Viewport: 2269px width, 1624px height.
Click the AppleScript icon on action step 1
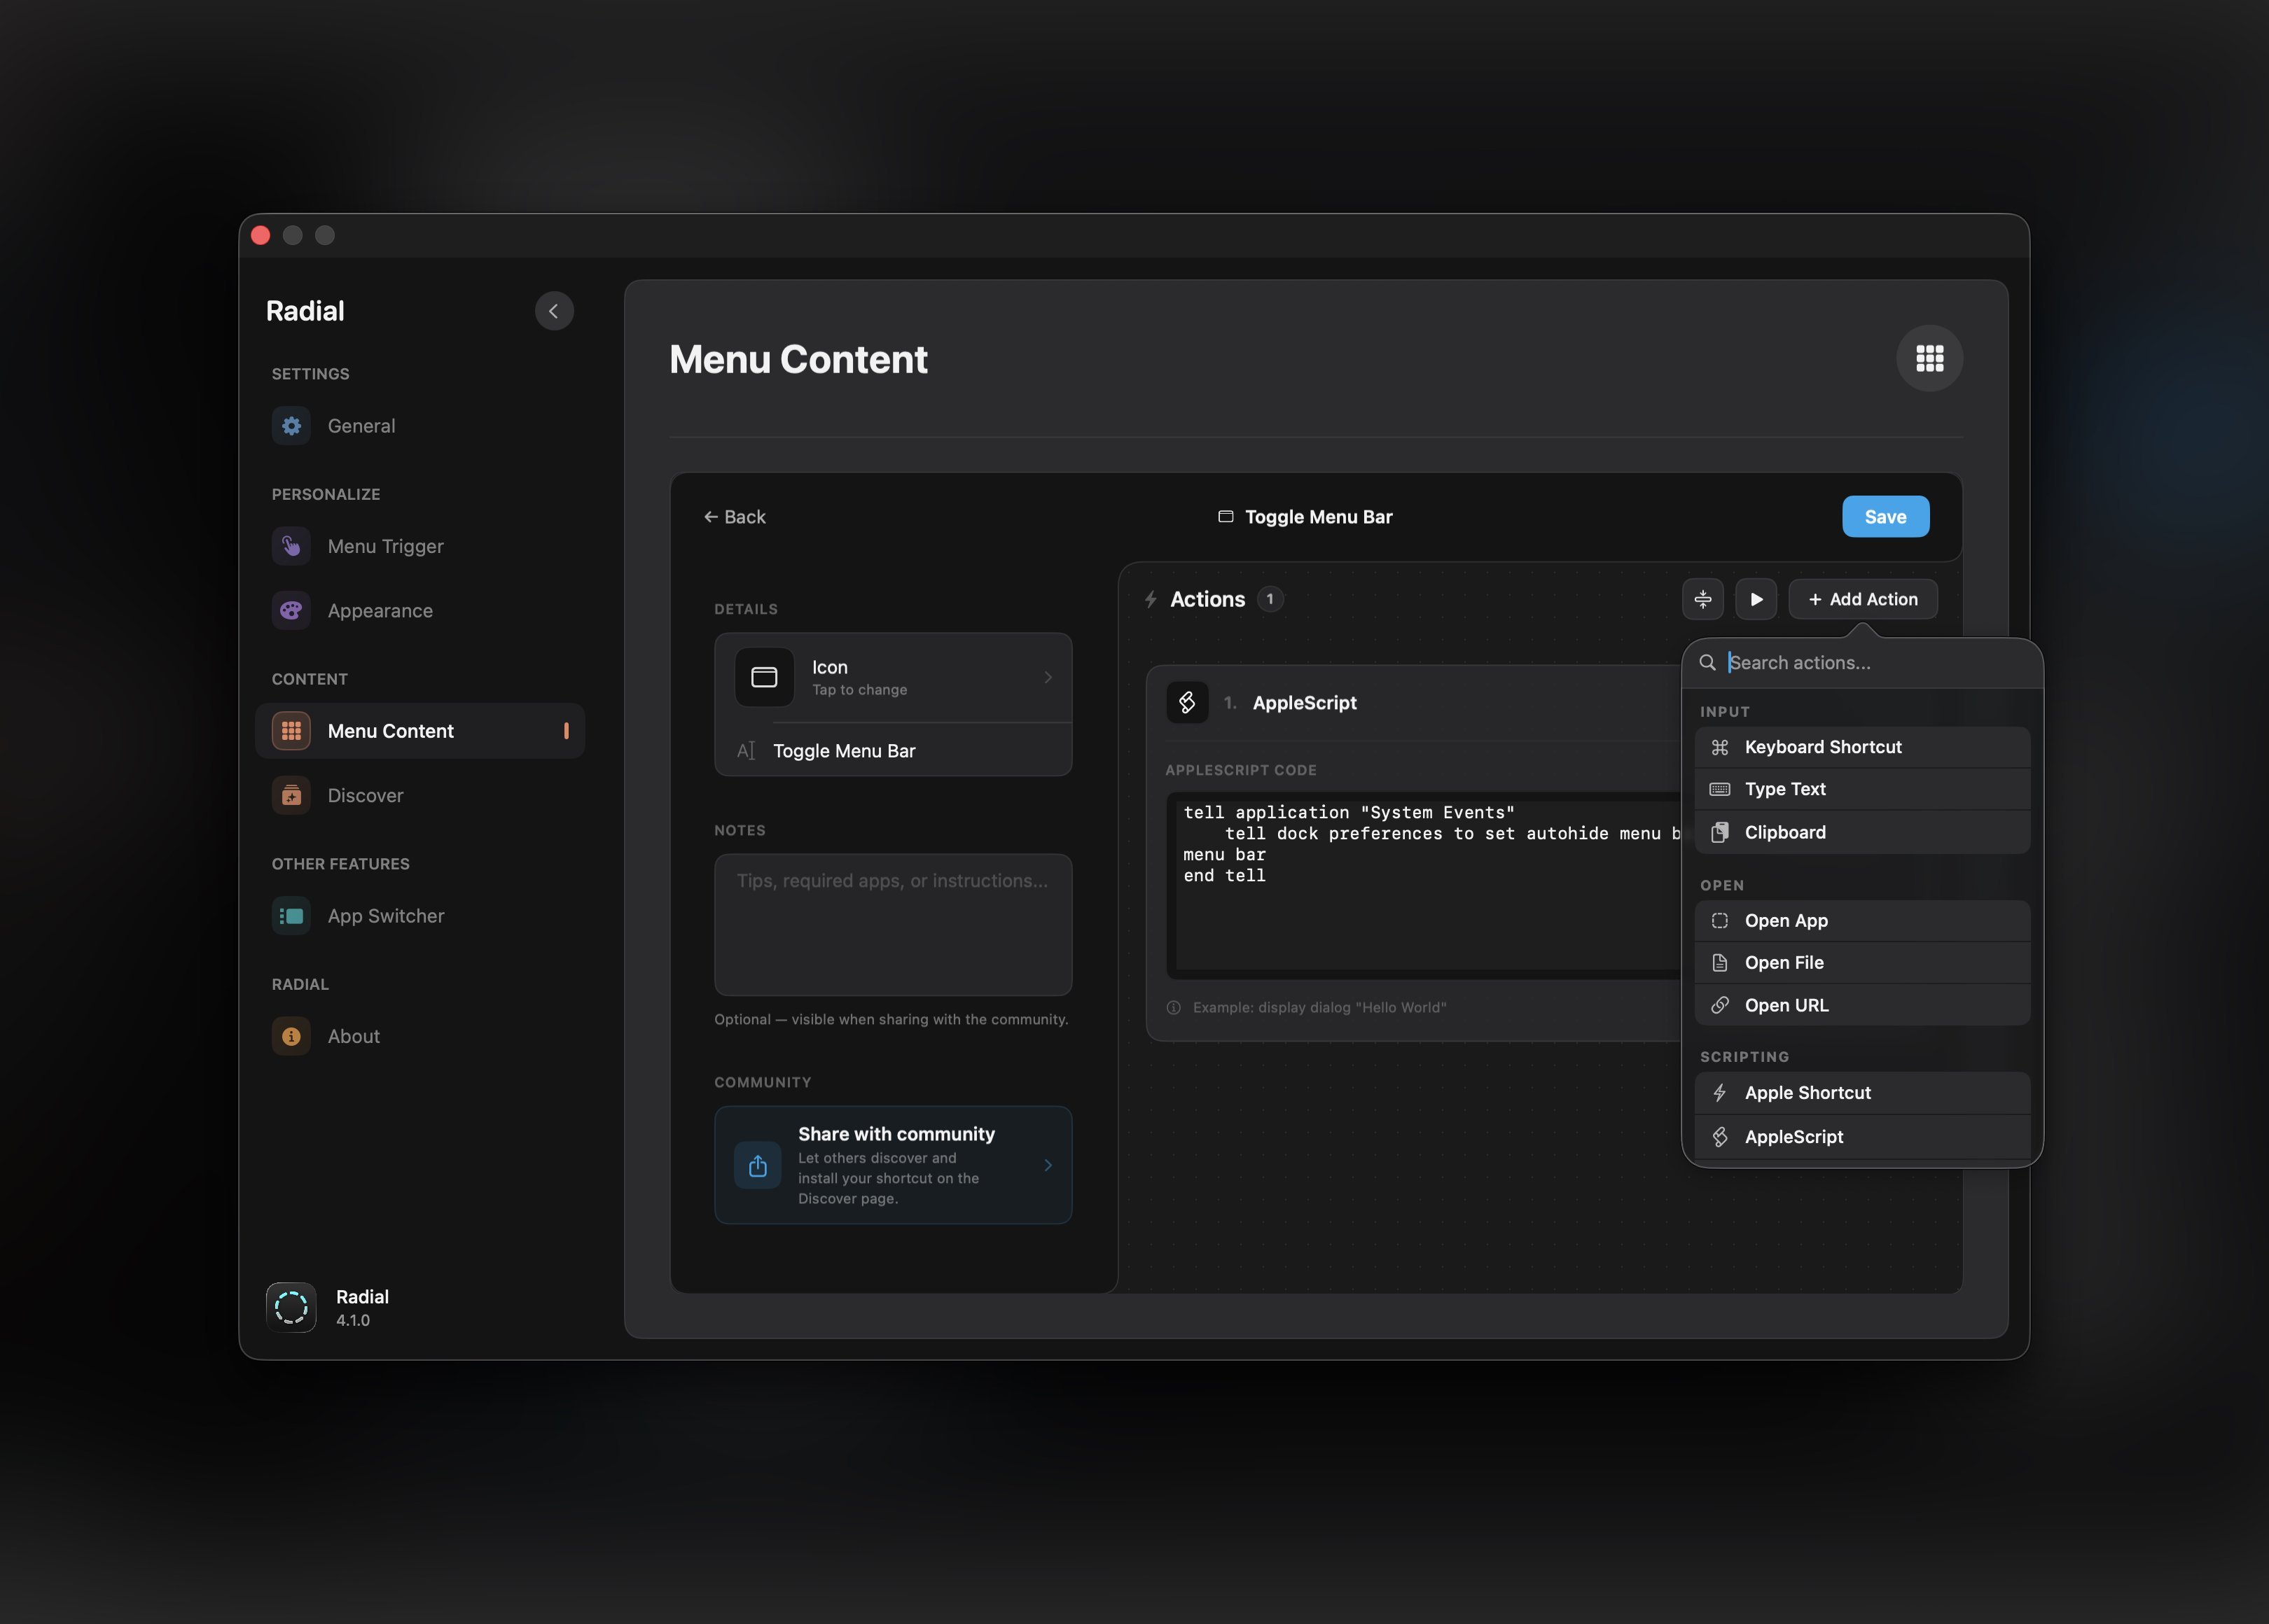1188,702
